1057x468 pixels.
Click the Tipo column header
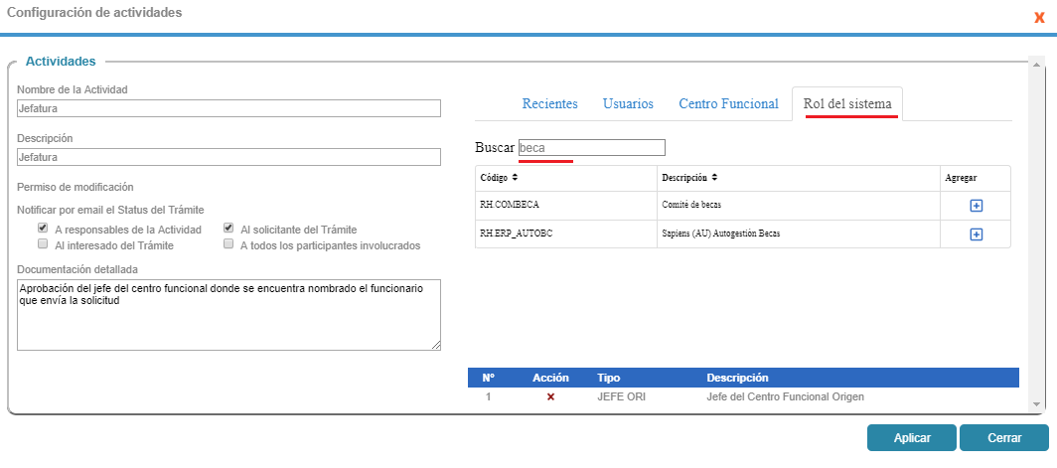[x=609, y=378]
